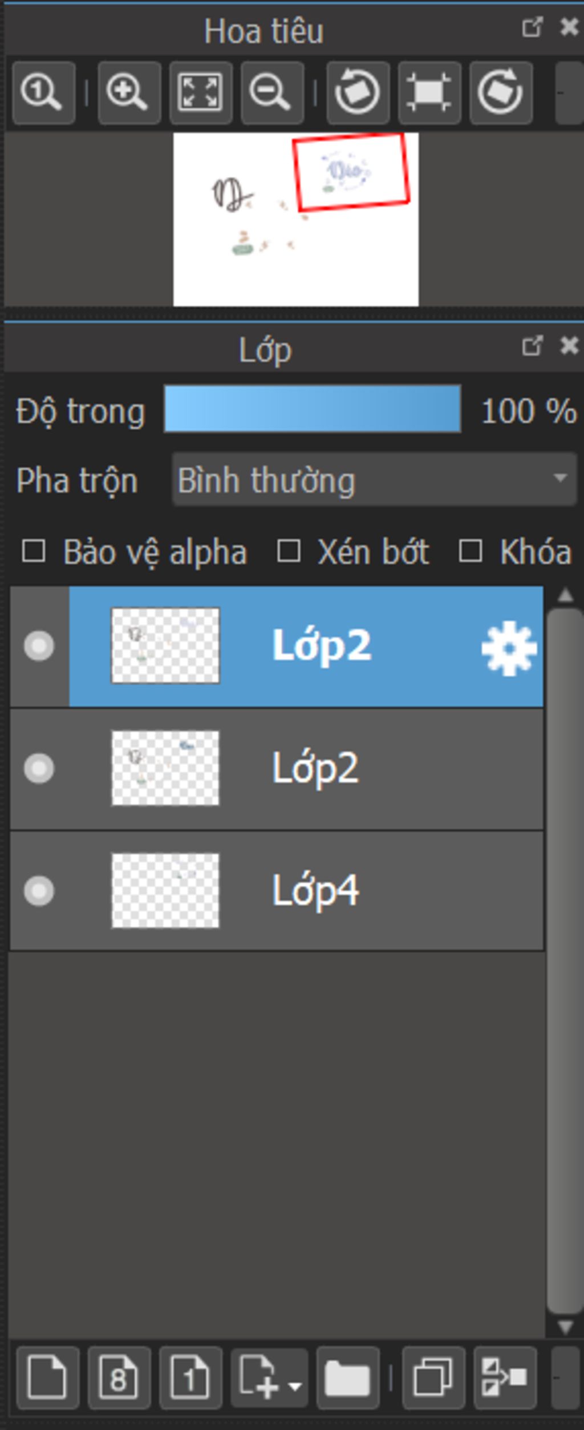Reset the navigator zoom to 100%

43,92
